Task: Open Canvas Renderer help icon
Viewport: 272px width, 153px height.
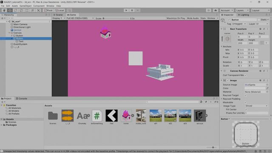Action: [260, 71]
